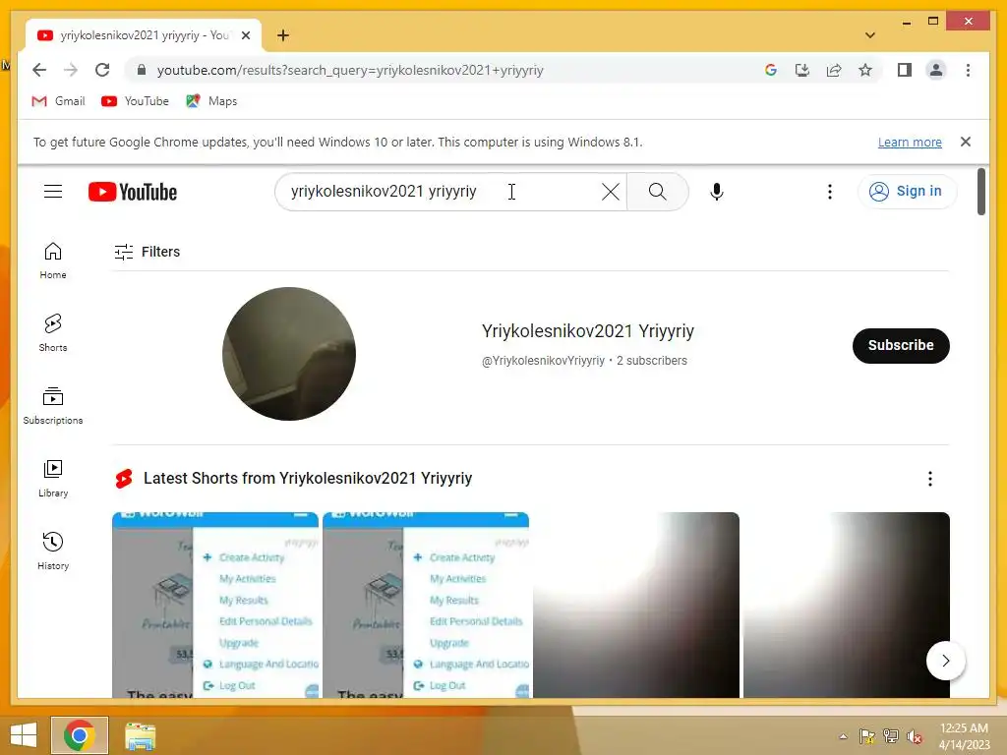Click the YouTube logo
Screen dimensions: 1007x755
133,192
